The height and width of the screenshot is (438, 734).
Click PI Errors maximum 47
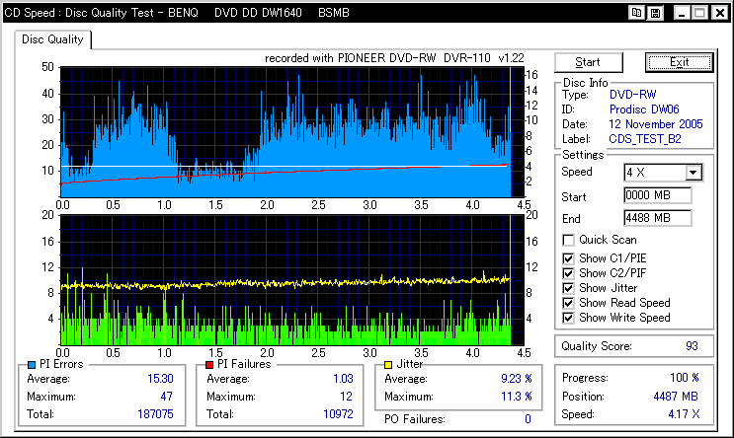pyautogui.click(x=167, y=397)
